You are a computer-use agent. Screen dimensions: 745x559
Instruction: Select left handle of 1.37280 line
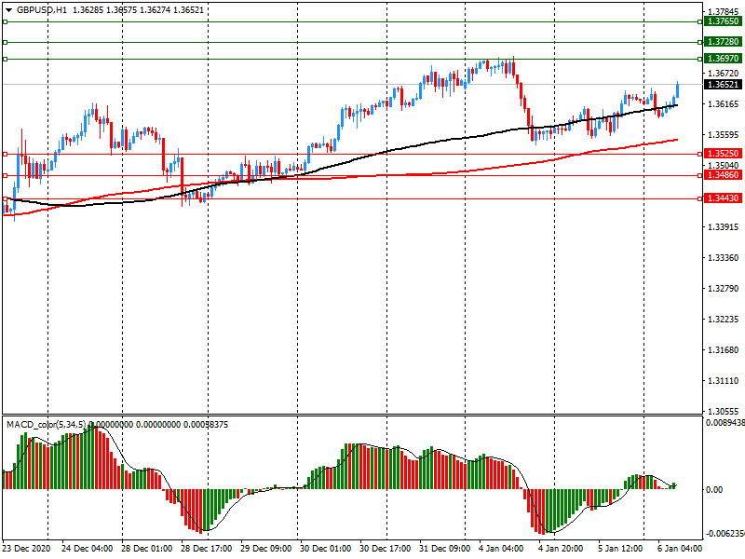click(x=6, y=42)
